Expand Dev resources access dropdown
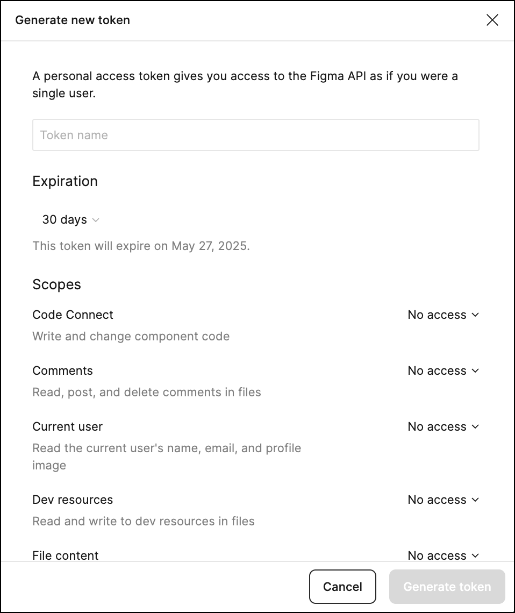Viewport: 515px width, 613px height. pyautogui.click(x=443, y=500)
